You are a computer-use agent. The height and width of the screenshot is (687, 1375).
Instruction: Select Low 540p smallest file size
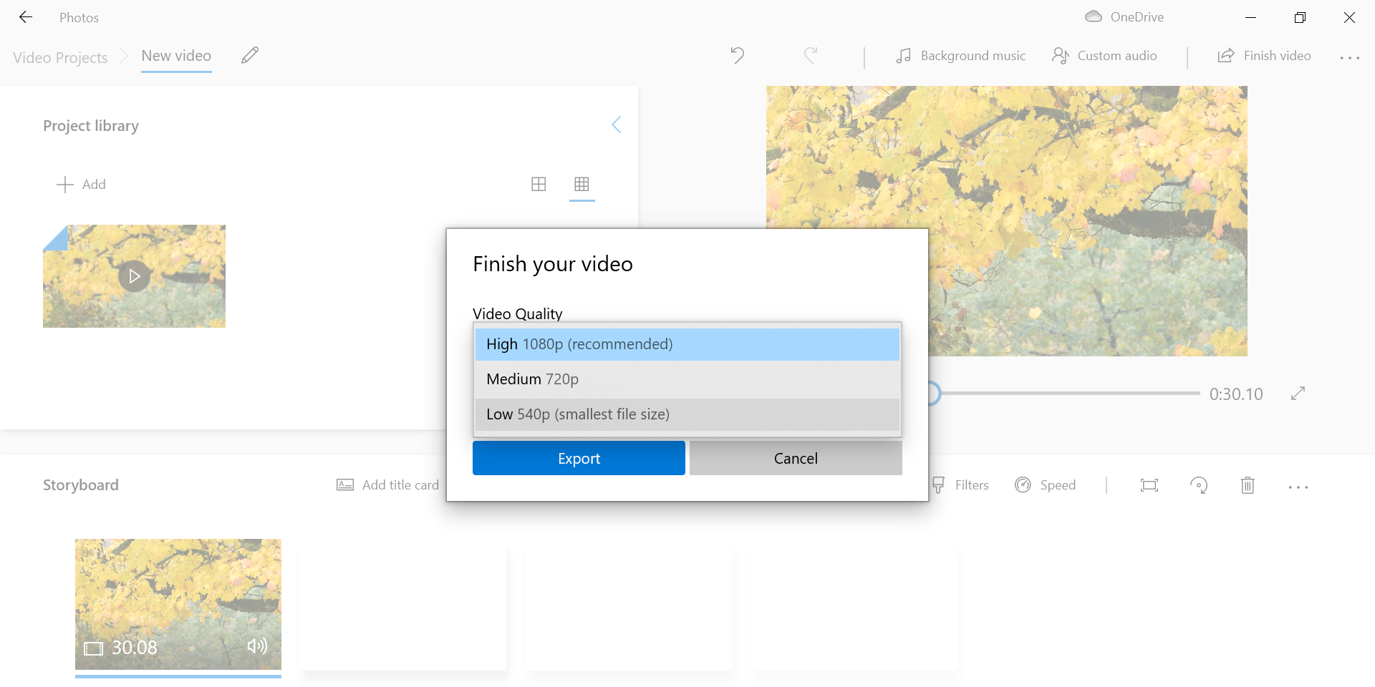click(686, 414)
